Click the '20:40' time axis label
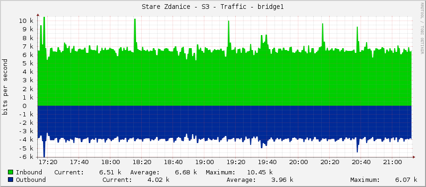The height and width of the screenshot is (187, 426). point(361,162)
